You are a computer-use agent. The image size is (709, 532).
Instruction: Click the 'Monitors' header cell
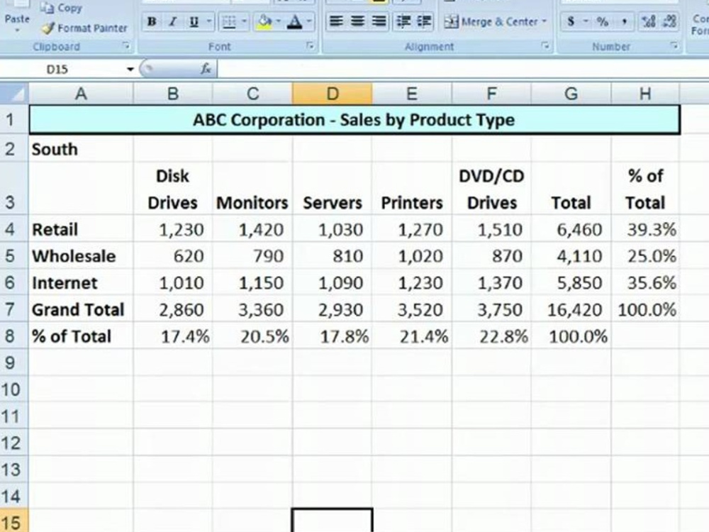[252, 189]
